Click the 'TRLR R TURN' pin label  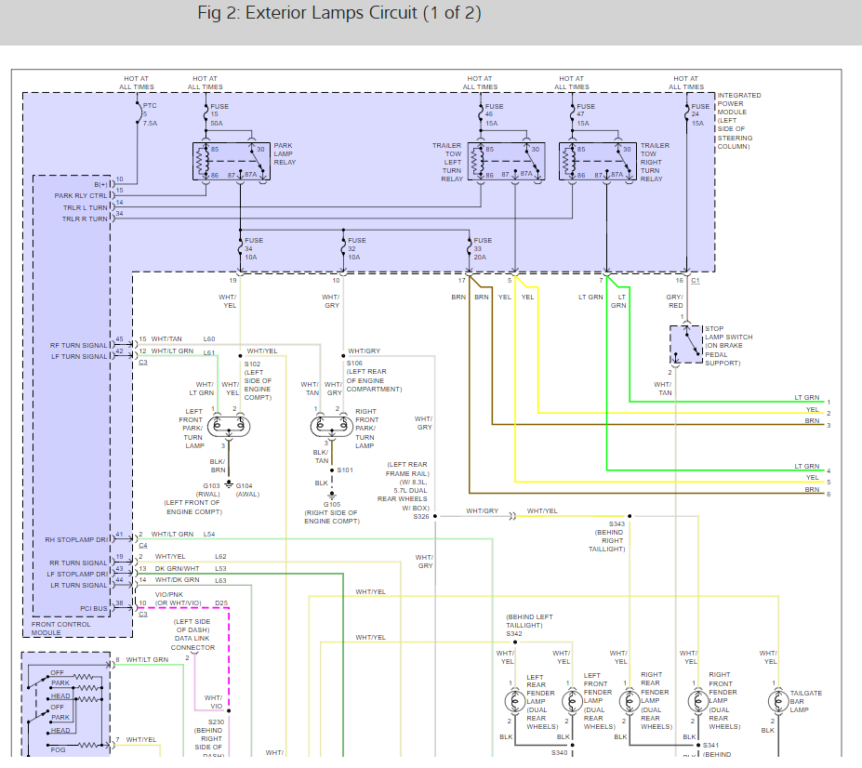[x=85, y=218]
